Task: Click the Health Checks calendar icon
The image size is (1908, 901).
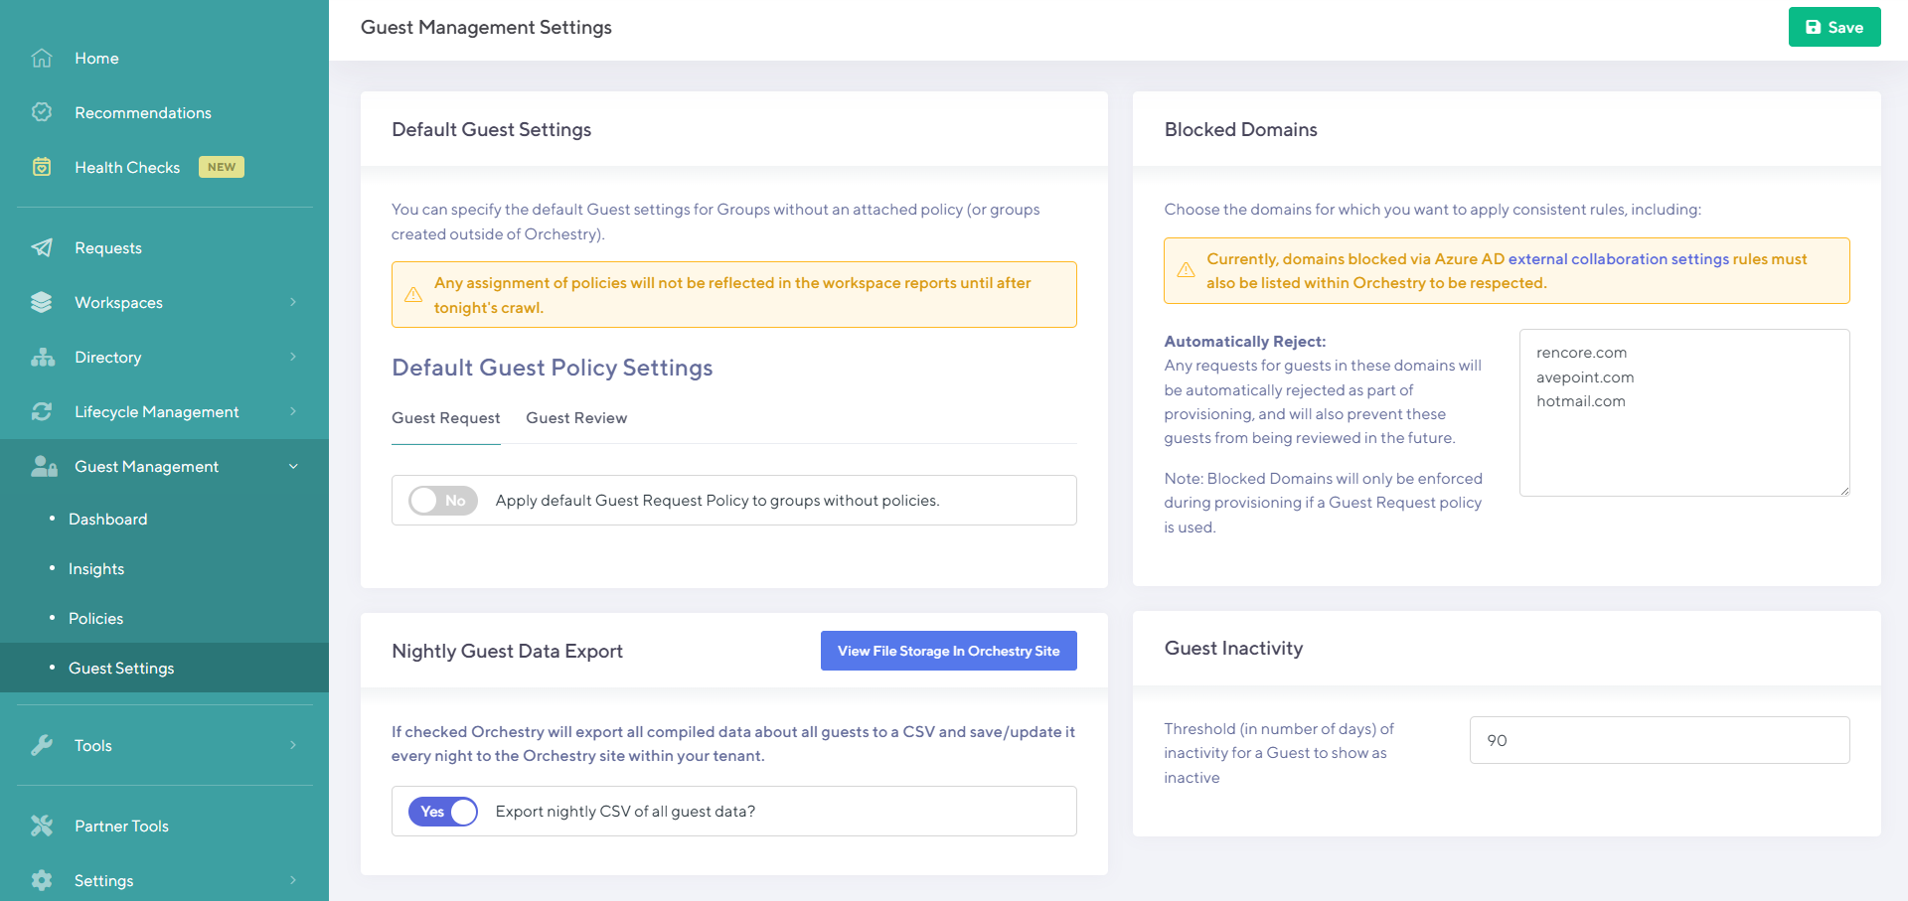Action: [x=42, y=167]
